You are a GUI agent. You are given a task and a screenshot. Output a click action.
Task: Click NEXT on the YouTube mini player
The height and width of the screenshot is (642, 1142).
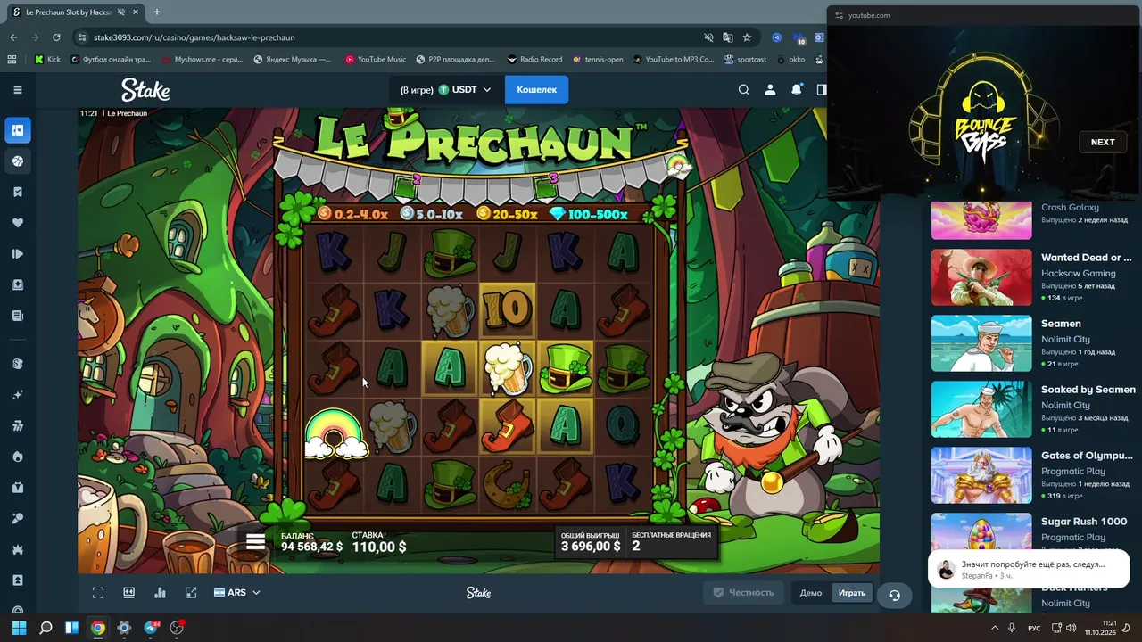(1103, 142)
